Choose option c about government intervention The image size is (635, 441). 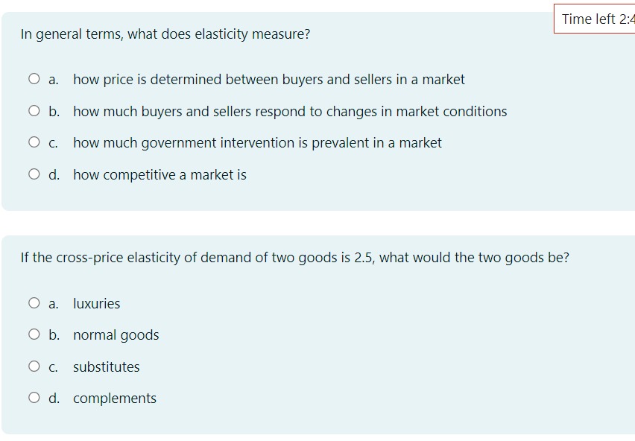pyautogui.click(x=33, y=142)
